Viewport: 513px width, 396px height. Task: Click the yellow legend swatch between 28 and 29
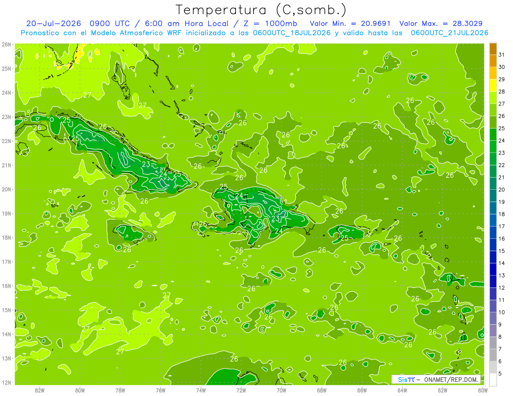(493, 85)
